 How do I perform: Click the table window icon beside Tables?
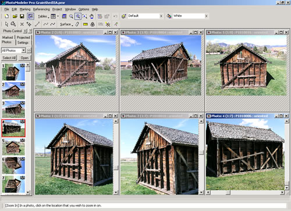(53, 16)
